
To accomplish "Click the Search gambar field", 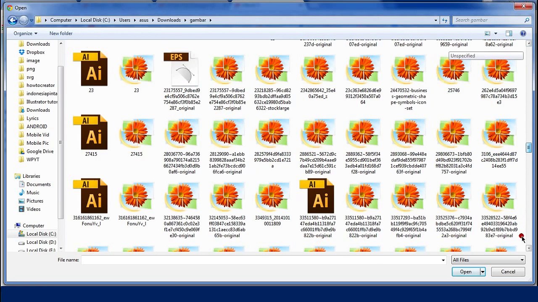I will 488,20.
